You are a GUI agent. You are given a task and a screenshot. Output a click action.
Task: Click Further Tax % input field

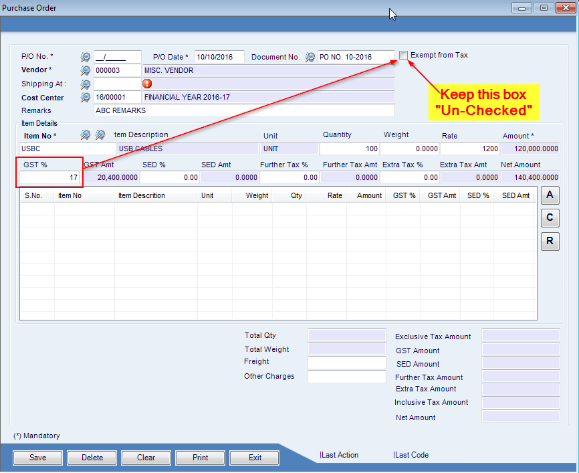tap(289, 177)
